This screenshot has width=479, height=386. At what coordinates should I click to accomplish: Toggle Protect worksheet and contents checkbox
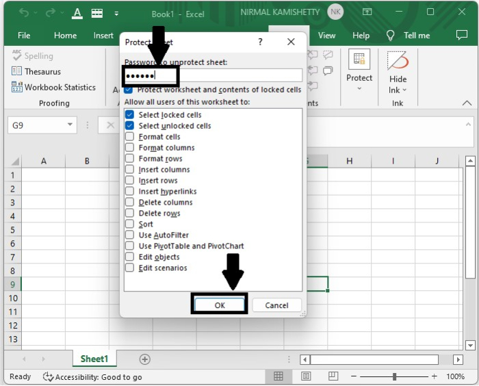tap(129, 90)
